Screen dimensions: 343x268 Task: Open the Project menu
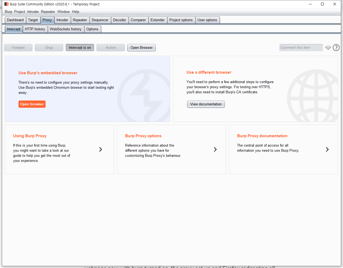[20, 12]
